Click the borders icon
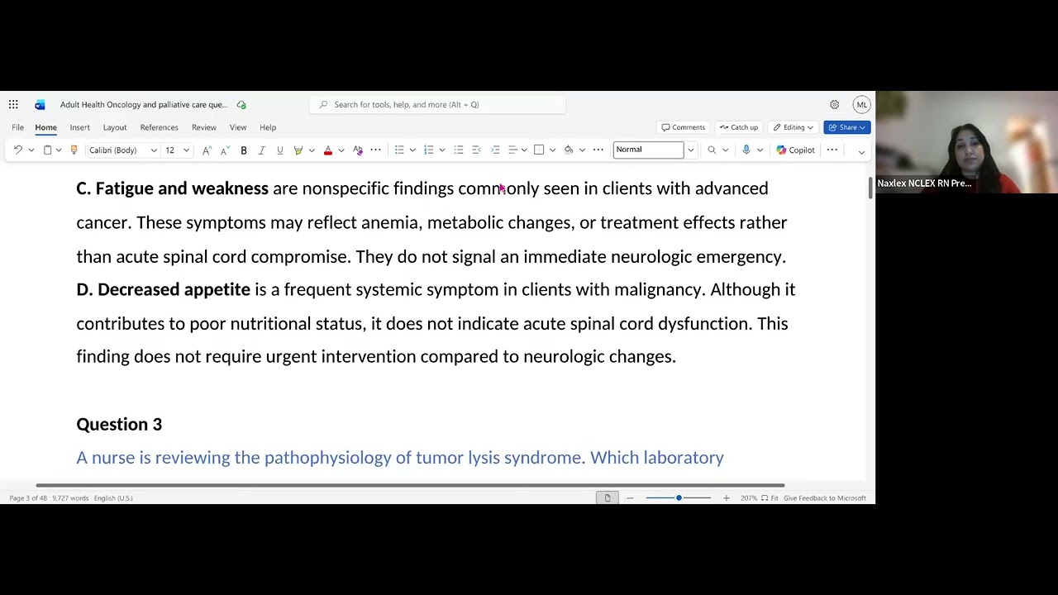The width and height of the screenshot is (1058, 595). pos(539,150)
